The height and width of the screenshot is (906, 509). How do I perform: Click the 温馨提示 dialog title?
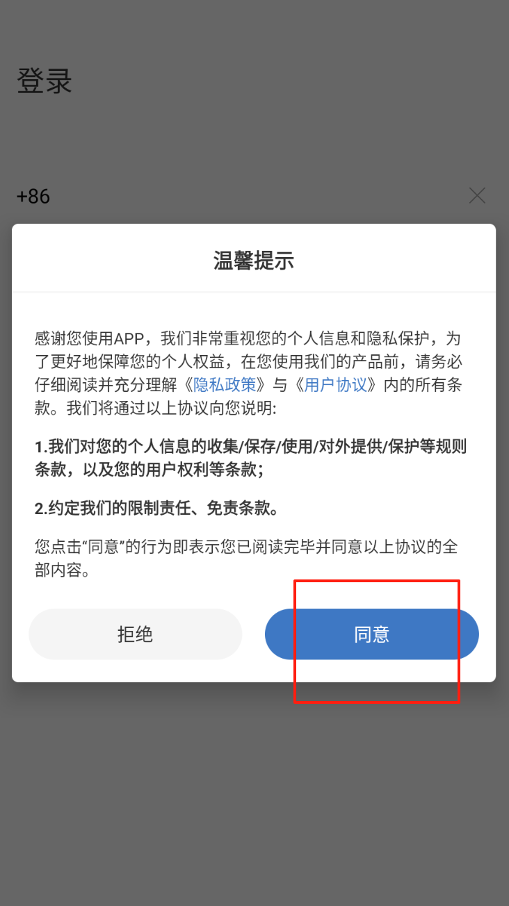pyautogui.click(x=254, y=261)
